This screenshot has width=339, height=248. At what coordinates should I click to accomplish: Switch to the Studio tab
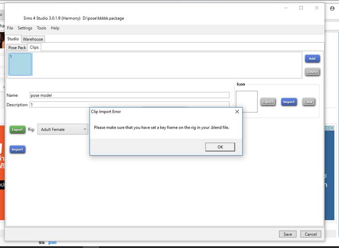pyautogui.click(x=13, y=39)
